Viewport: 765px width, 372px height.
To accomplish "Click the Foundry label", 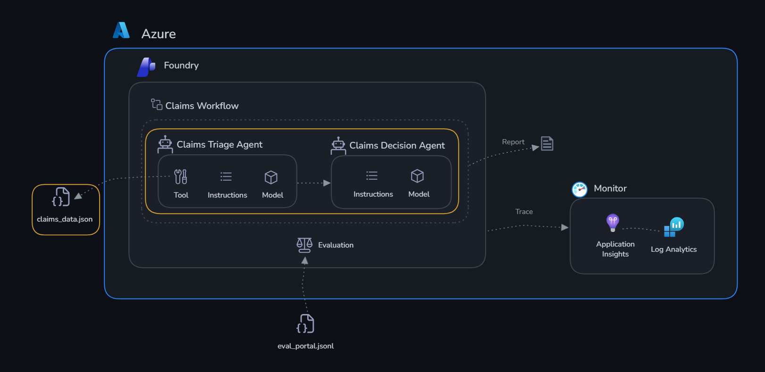I will (x=181, y=66).
